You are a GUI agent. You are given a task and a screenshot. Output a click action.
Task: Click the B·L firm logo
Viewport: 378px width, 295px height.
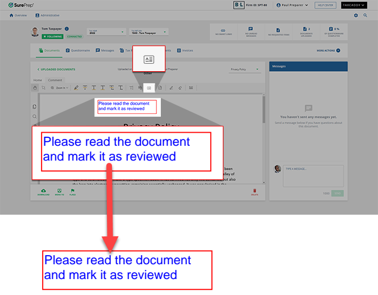239,5
